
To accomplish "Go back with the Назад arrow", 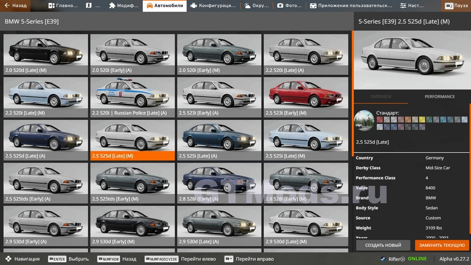I will point(15,6).
